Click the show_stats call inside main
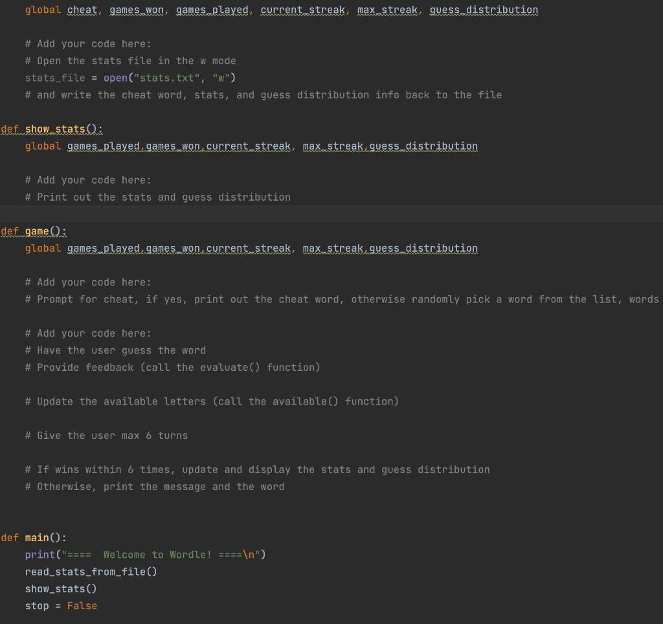This screenshot has height=624, width=663. [x=60, y=588]
